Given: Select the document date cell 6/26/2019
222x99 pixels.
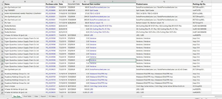Looking at the screenshot, I should click(x=74, y=23).
